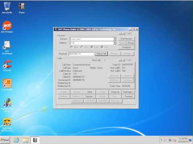The width and height of the screenshot is (193, 144).
Task: Open the colorful blocks desktop icon above the yellow phone
Action: pyautogui.click(x=7, y=105)
